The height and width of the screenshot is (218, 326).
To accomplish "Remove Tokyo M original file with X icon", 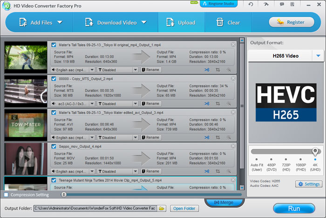I will point(233,44).
